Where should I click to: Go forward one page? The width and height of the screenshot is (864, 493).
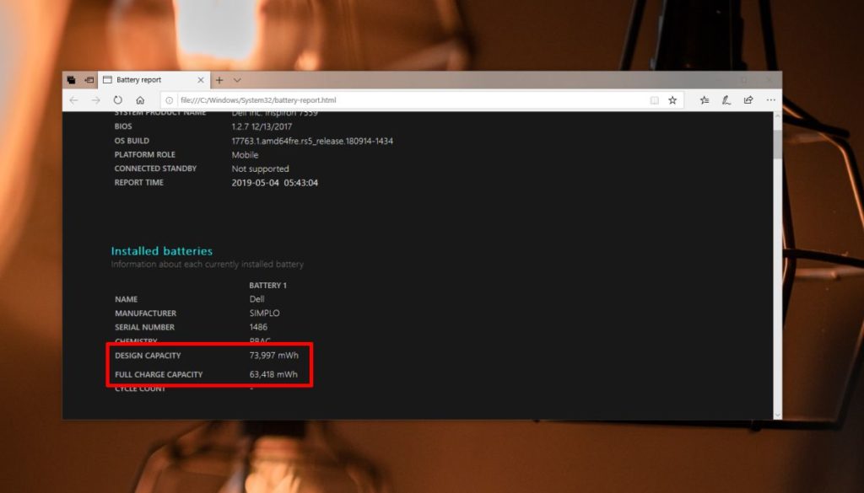pyautogui.click(x=95, y=99)
